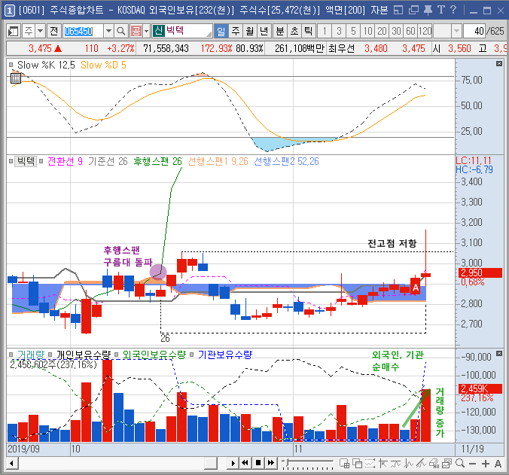Select the 30 interval button

coord(396,32)
